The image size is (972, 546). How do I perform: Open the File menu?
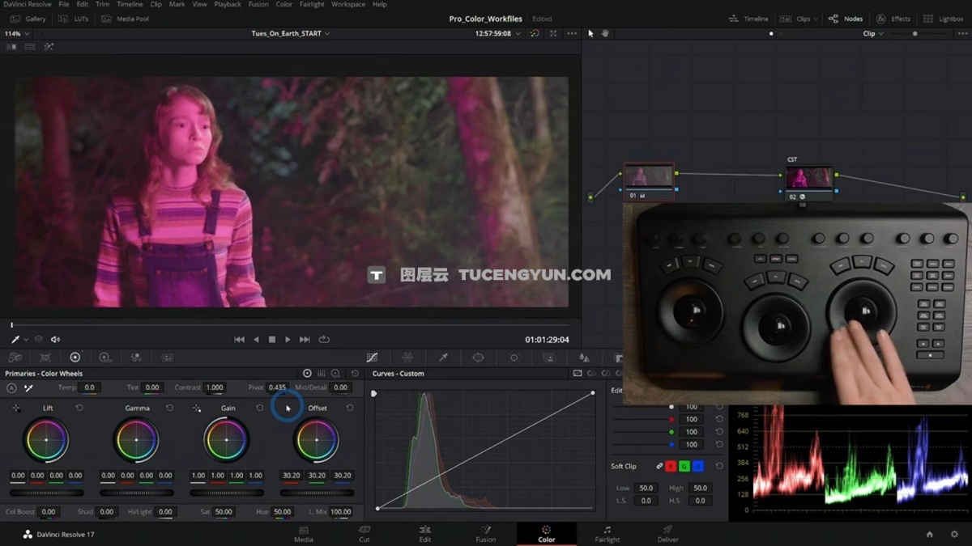(x=63, y=4)
